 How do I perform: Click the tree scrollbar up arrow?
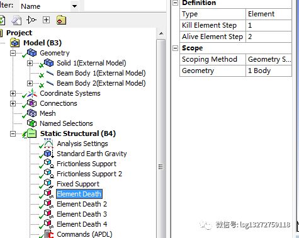click(161, 33)
